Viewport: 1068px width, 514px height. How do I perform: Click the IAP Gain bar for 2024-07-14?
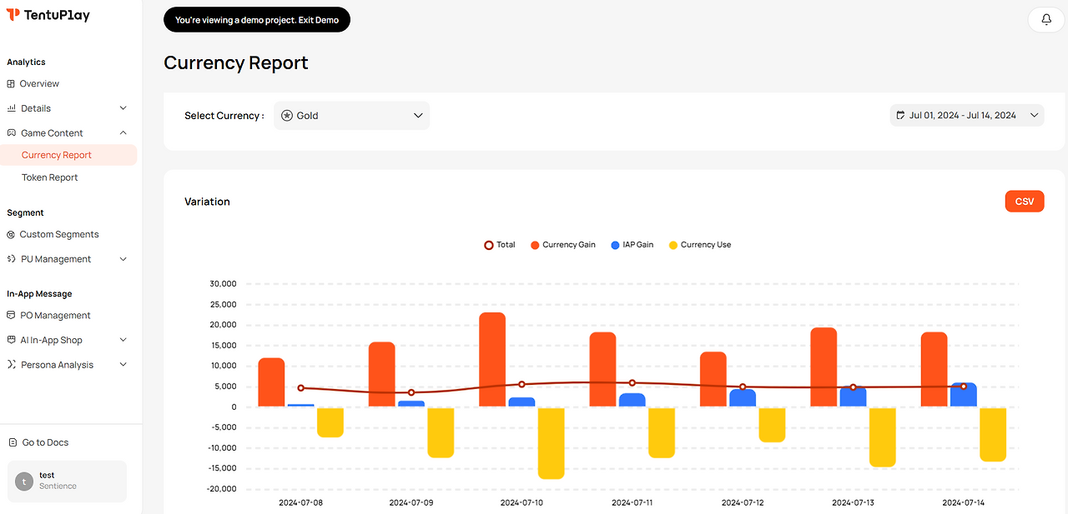click(964, 395)
